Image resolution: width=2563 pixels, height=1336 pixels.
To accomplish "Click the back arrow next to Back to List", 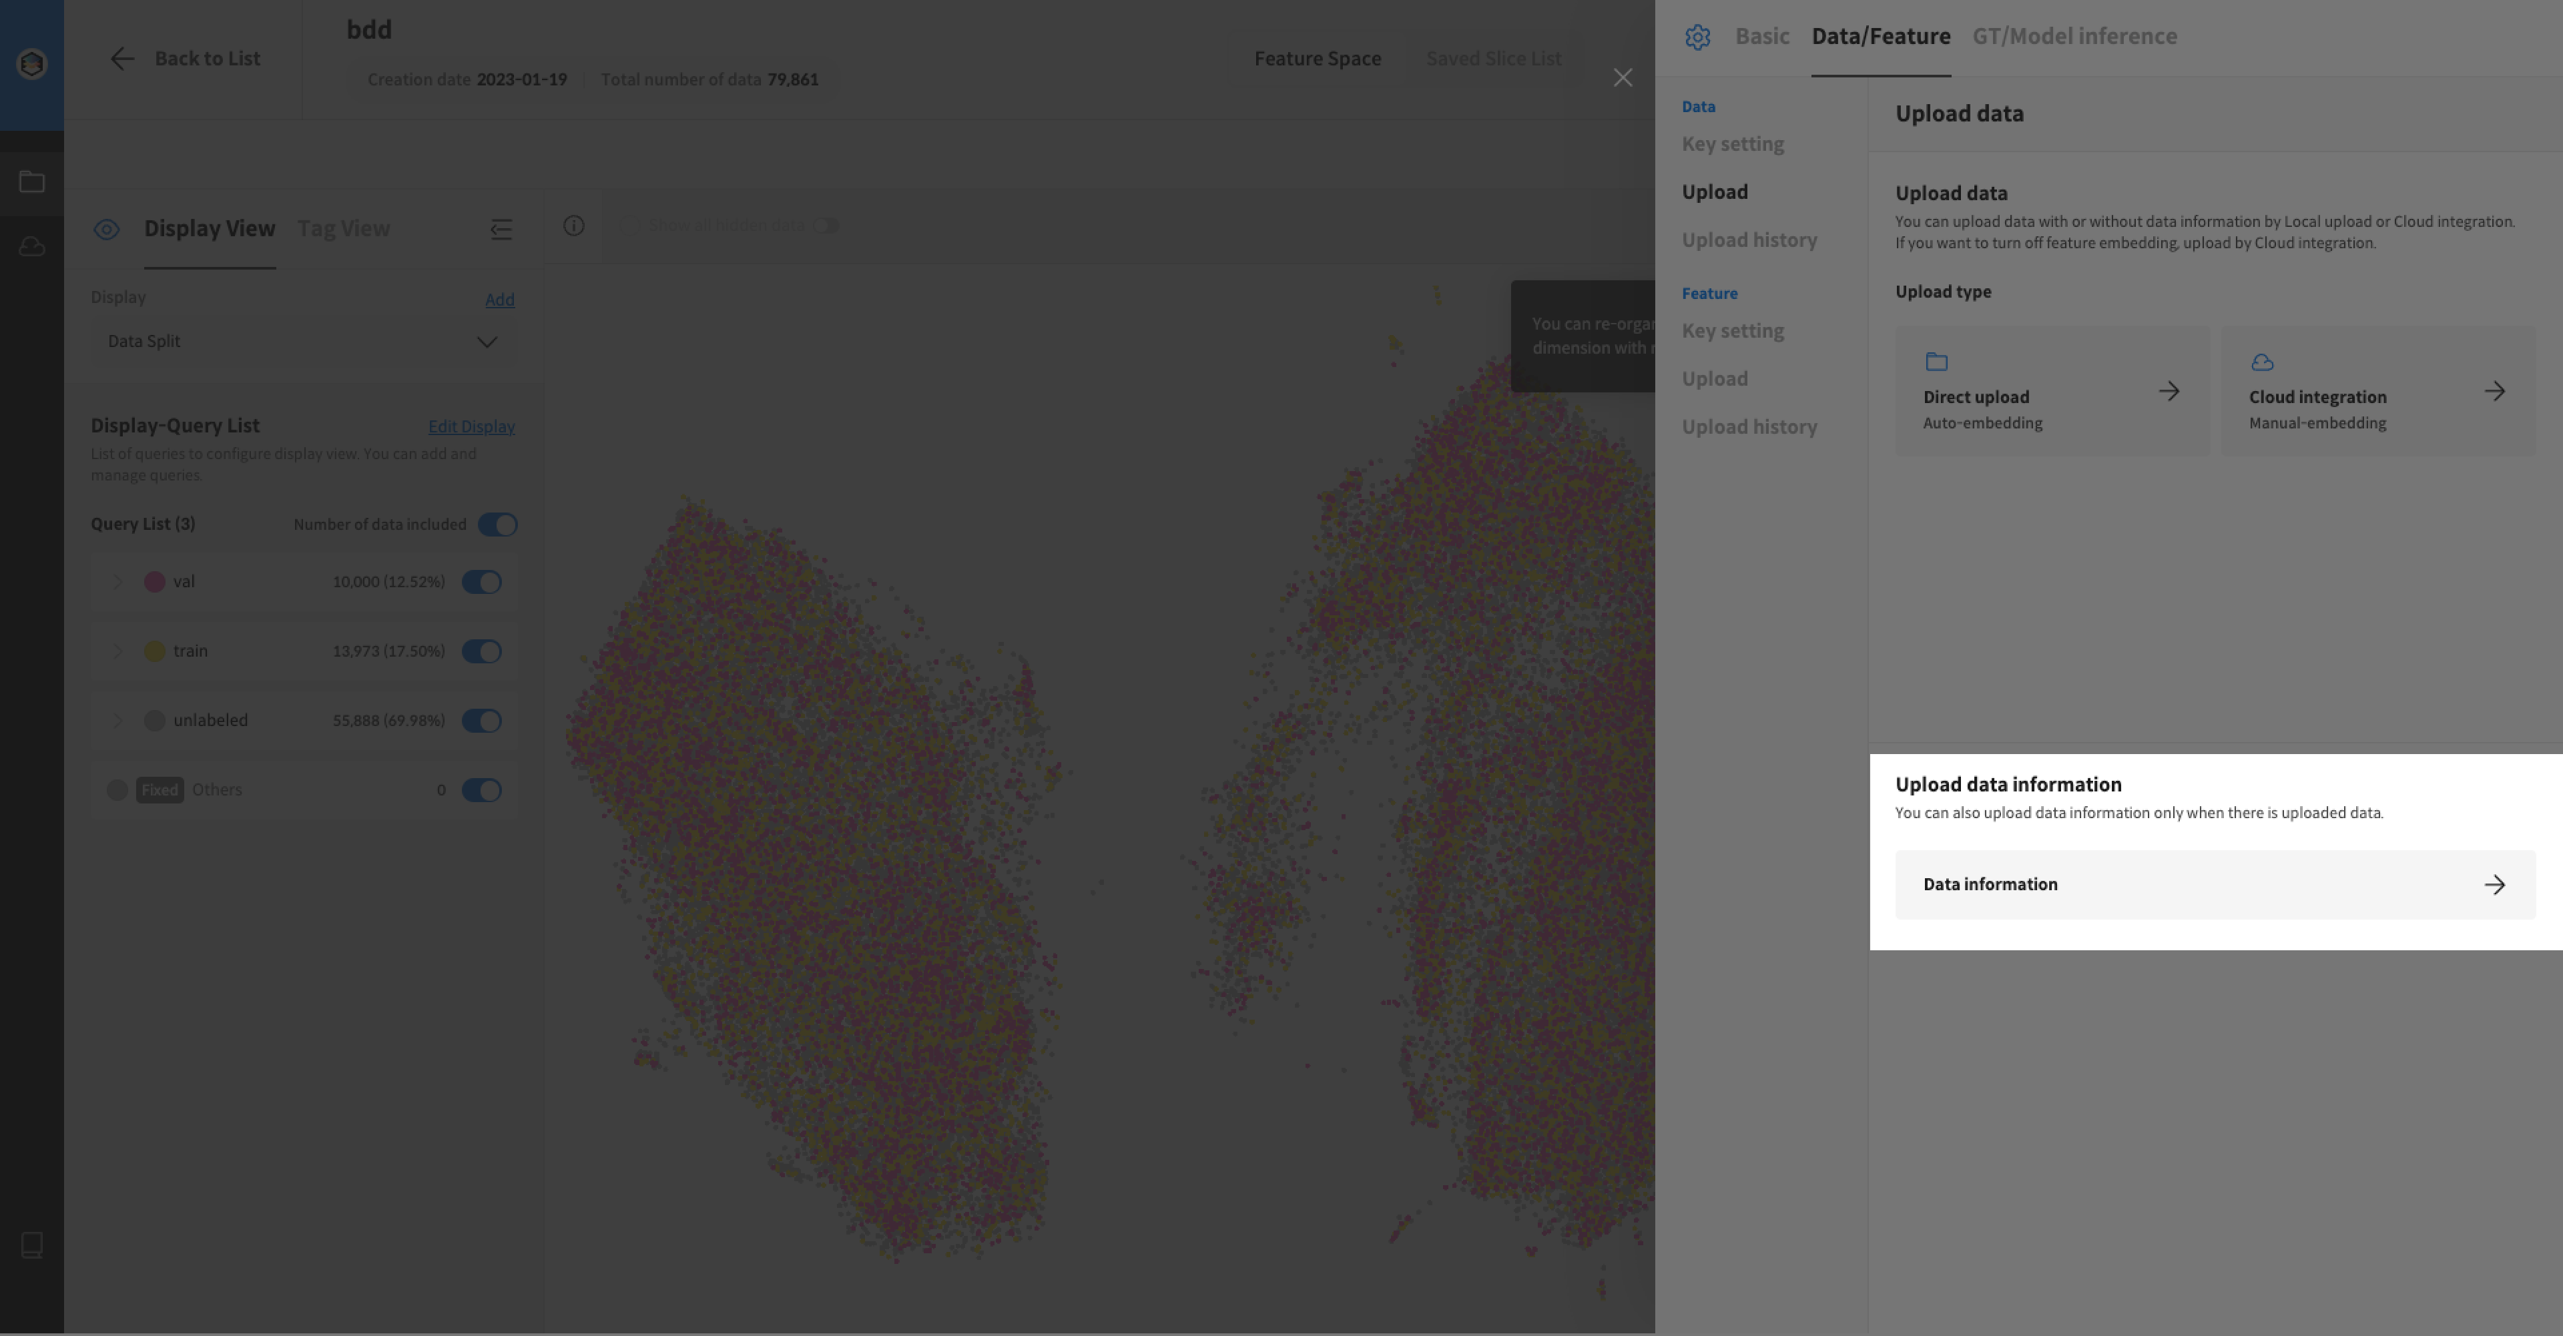I will point(121,59).
